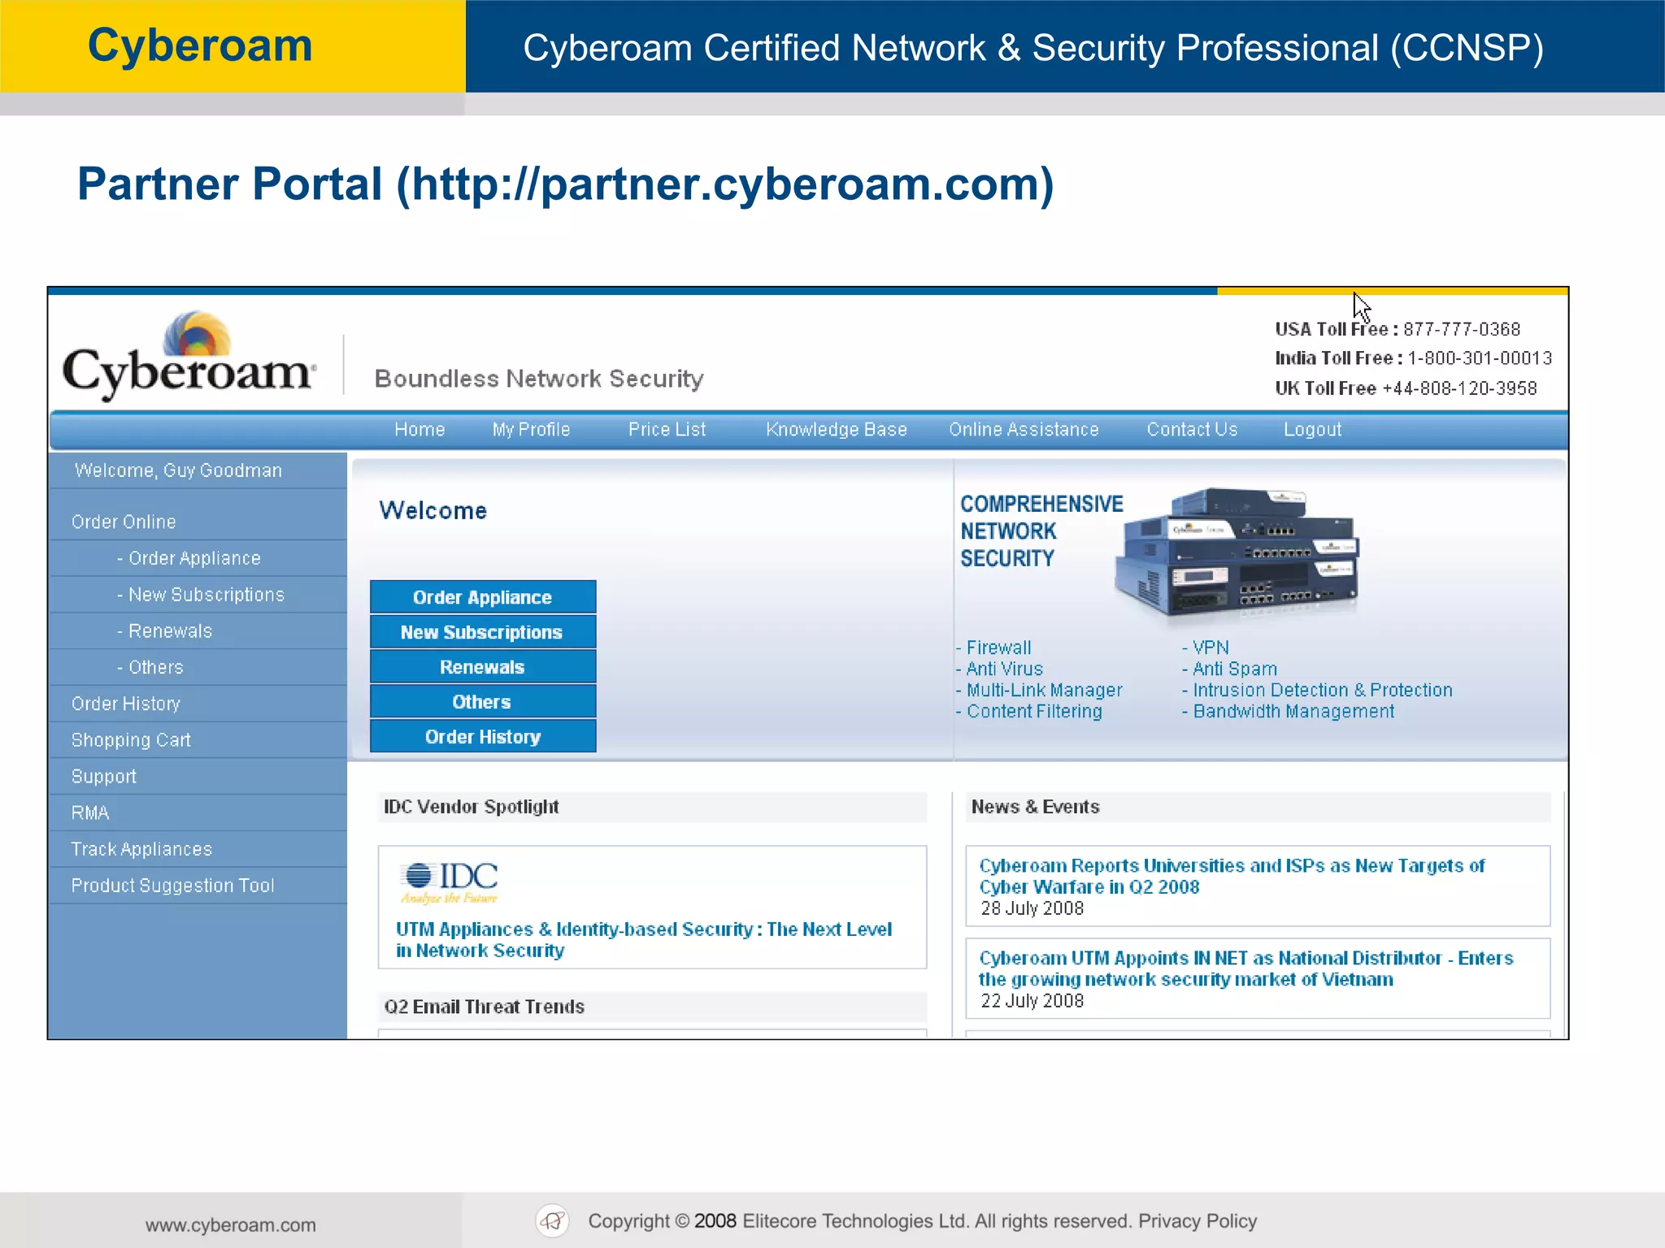Click the IDC Vendor Spotlight heading
The width and height of the screenshot is (1665, 1248).
pos(472,807)
